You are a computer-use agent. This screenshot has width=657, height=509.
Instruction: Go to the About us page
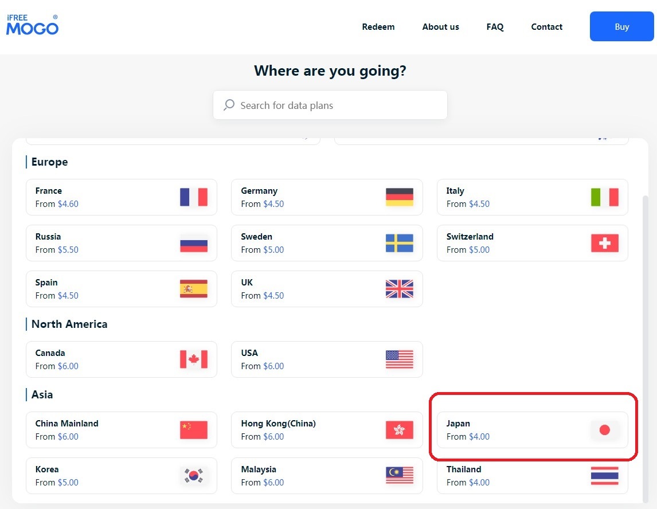pyautogui.click(x=440, y=27)
